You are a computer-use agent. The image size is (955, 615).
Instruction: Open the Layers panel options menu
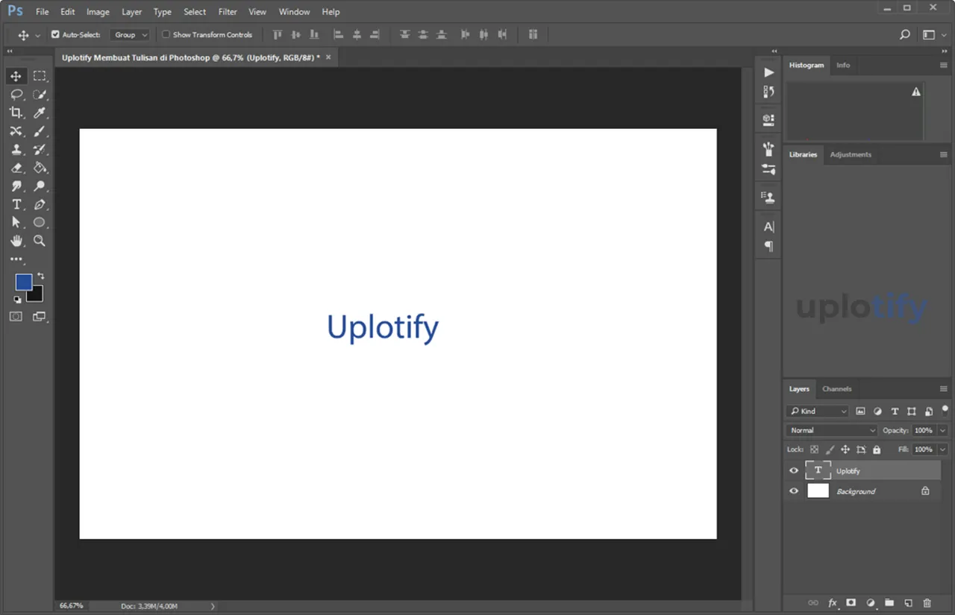(x=944, y=388)
